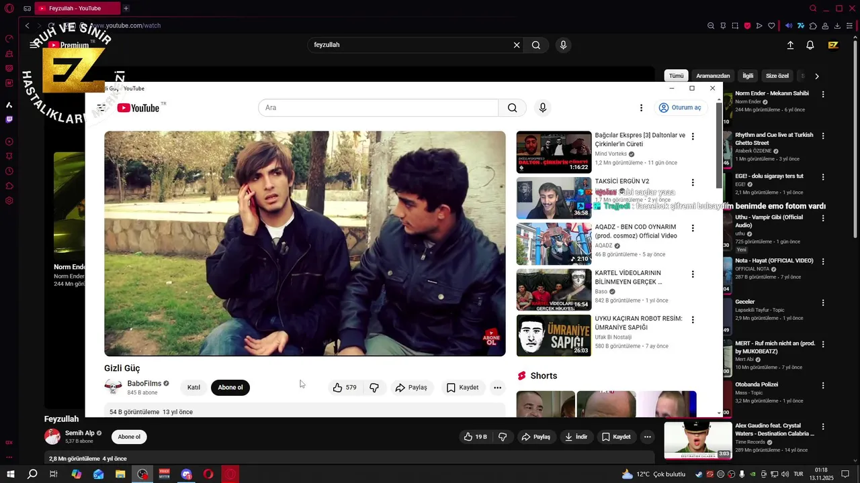The width and height of the screenshot is (860, 483).
Task: Open more actions for the Feyzullah video
Action: [648, 437]
